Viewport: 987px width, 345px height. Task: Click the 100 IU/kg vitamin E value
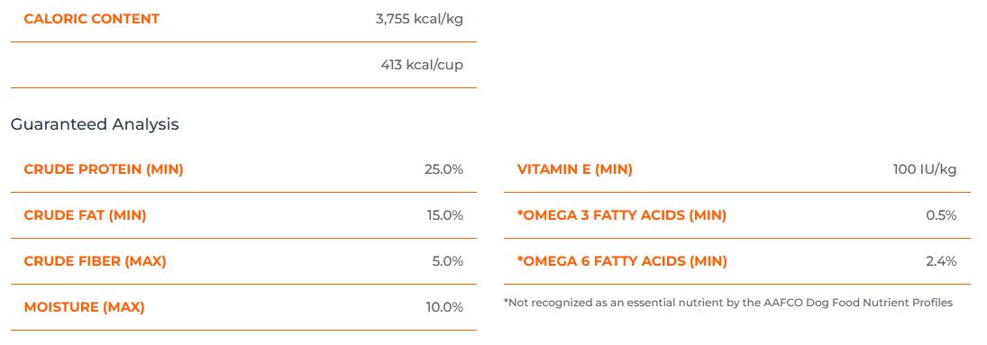click(925, 169)
